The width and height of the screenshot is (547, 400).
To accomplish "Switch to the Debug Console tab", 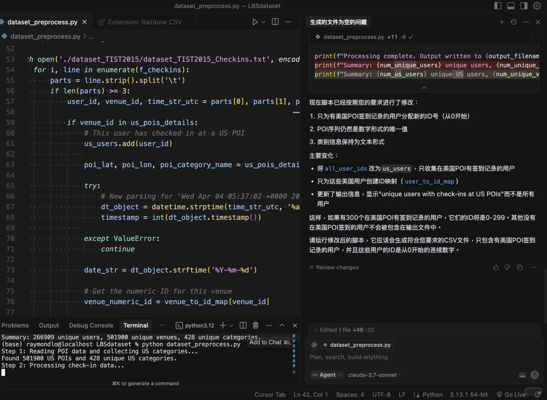I will pyautogui.click(x=91, y=326).
